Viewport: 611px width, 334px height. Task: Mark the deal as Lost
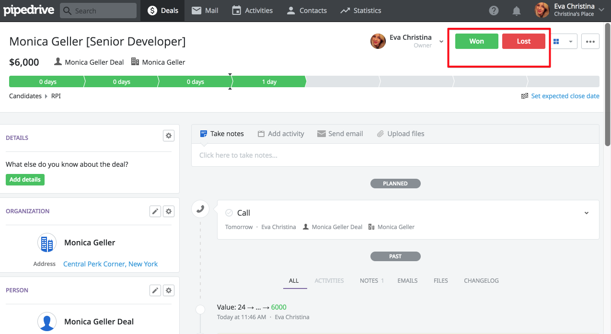(x=524, y=41)
